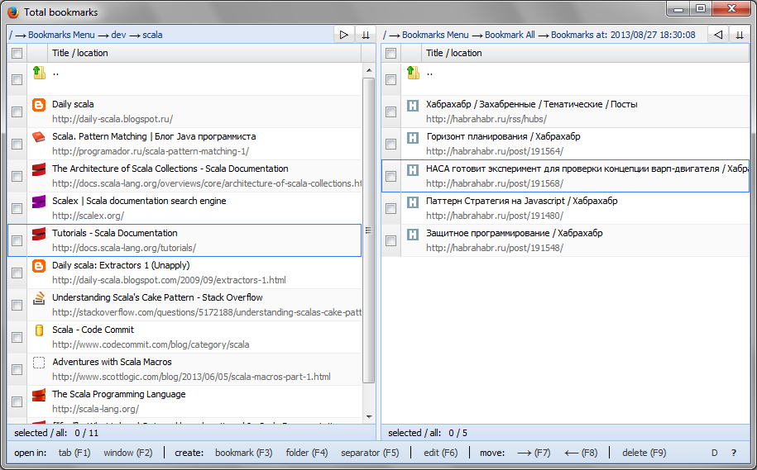Click the left scrollbar's down arrow
The width and height of the screenshot is (757, 470).
(369, 417)
